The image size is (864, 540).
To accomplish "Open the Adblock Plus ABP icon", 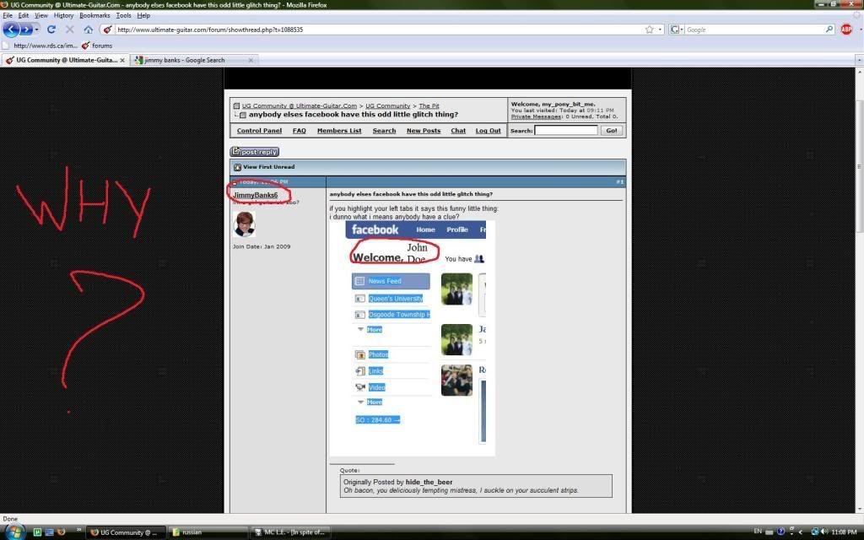I will (x=846, y=30).
